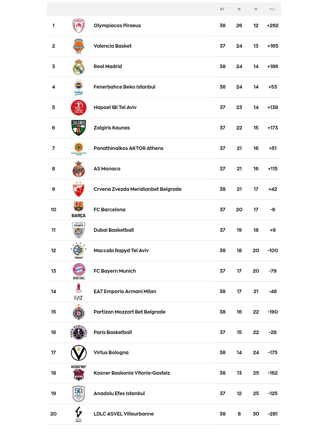
Task: Click the FC Barcelona Barça crest
Action: [x=79, y=210]
